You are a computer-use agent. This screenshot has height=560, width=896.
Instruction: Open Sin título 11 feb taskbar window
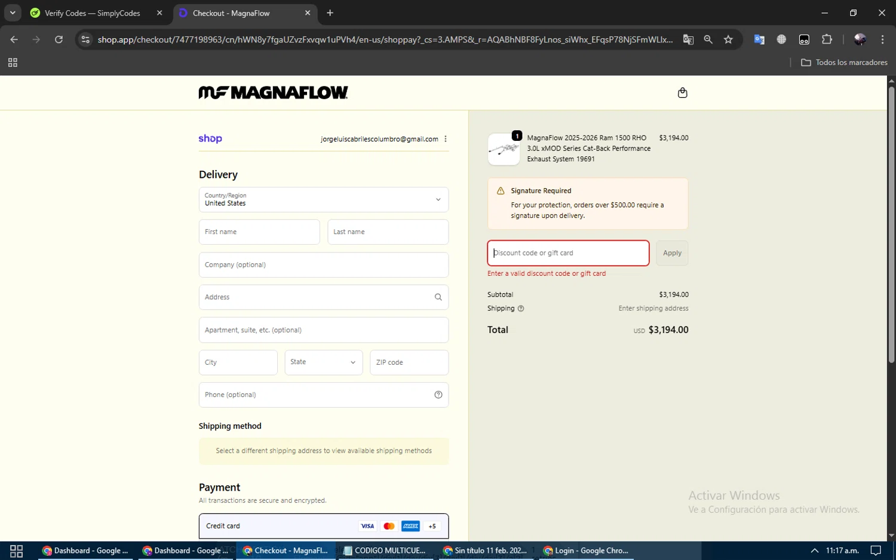click(x=485, y=550)
